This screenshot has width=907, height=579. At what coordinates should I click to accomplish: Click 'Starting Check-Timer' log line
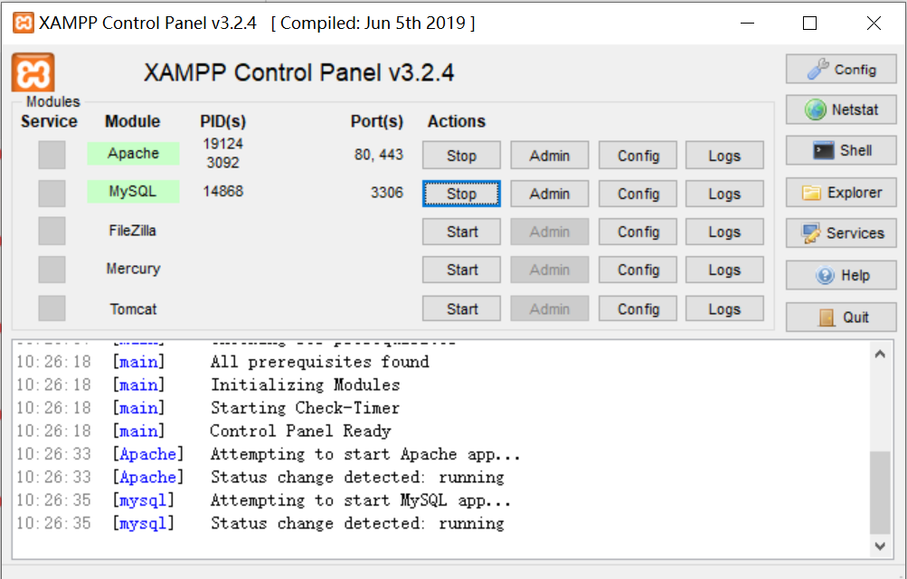(x=305, y=408)
